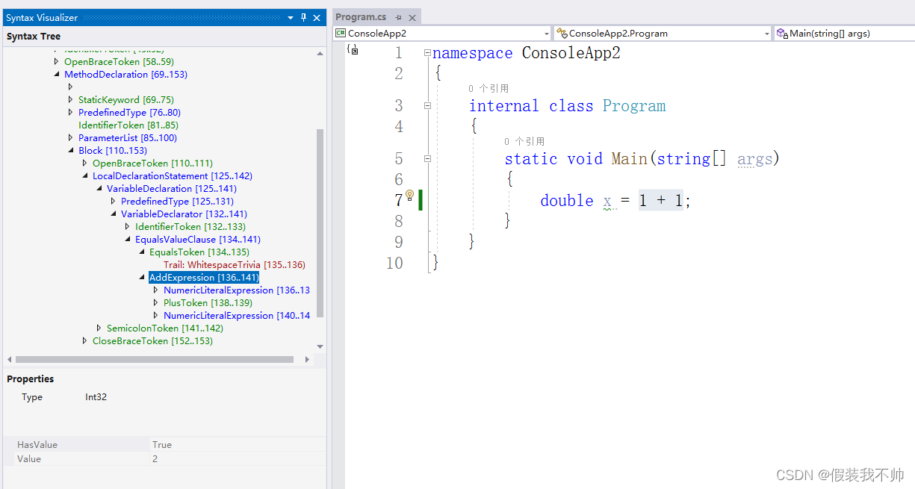Close the Program.cs document tab
Screen dimensions: 915x489
[x=412, y=16]
